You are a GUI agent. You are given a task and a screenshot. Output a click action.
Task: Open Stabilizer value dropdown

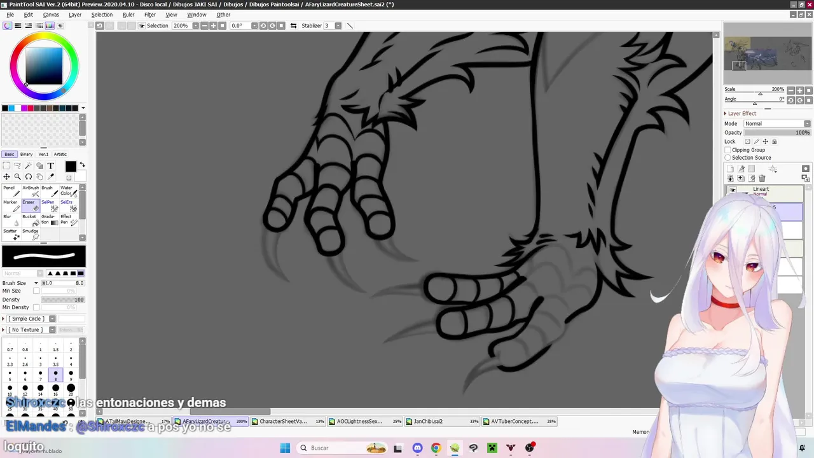click(x=338, y=25)
